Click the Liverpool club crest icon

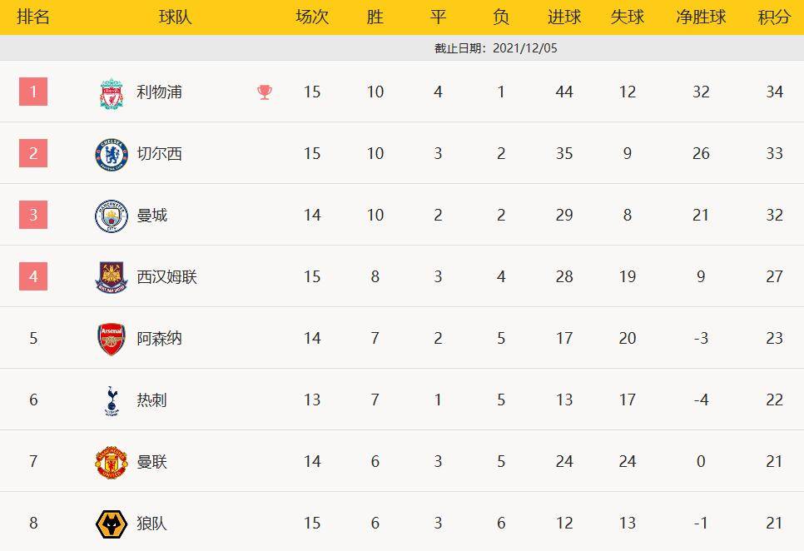[x=112, y=92]
